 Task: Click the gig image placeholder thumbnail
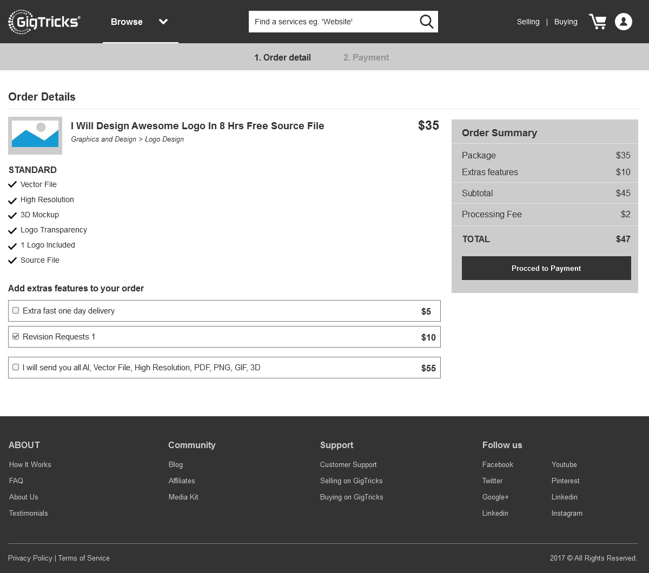(x=35, y=135)
